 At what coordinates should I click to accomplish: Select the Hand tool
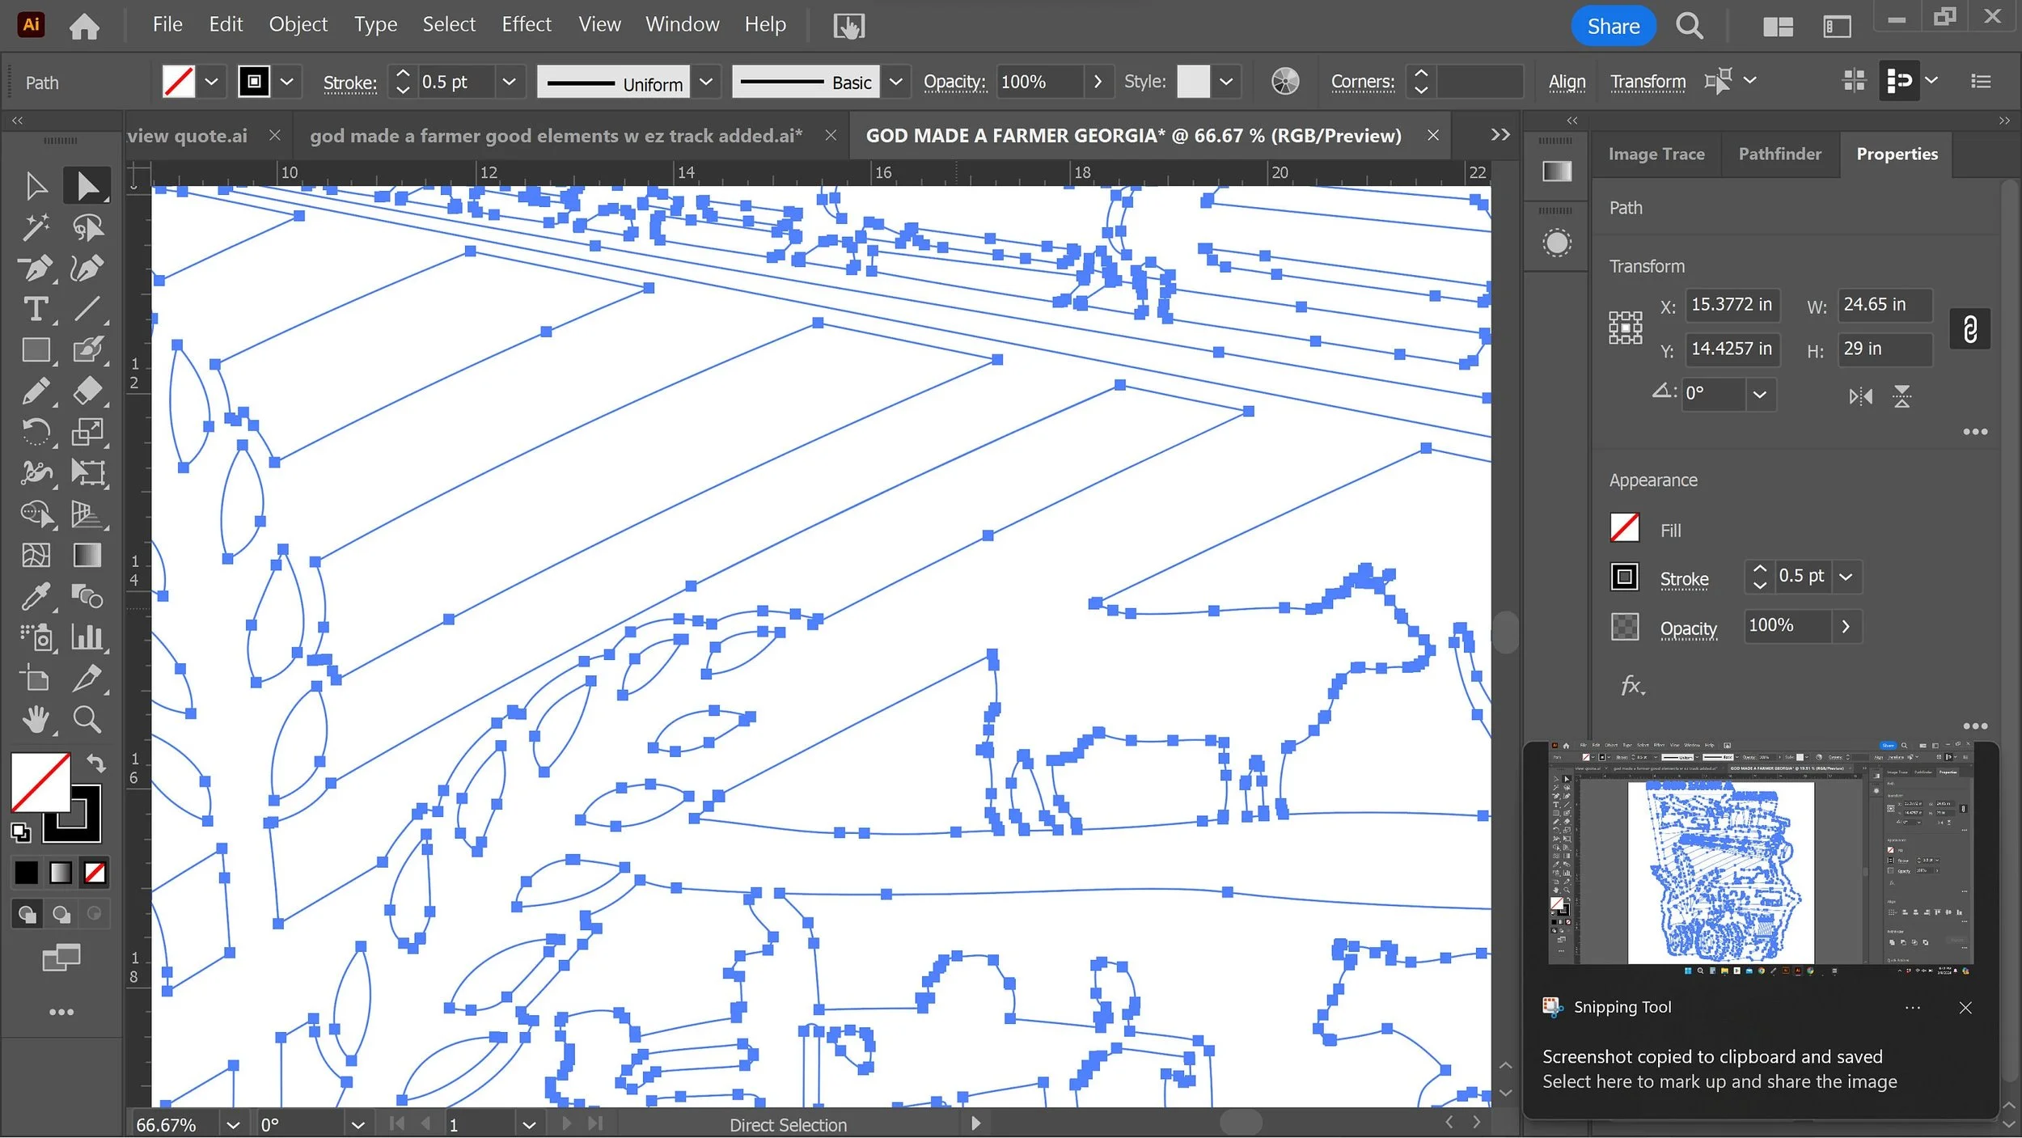(36, 719)
